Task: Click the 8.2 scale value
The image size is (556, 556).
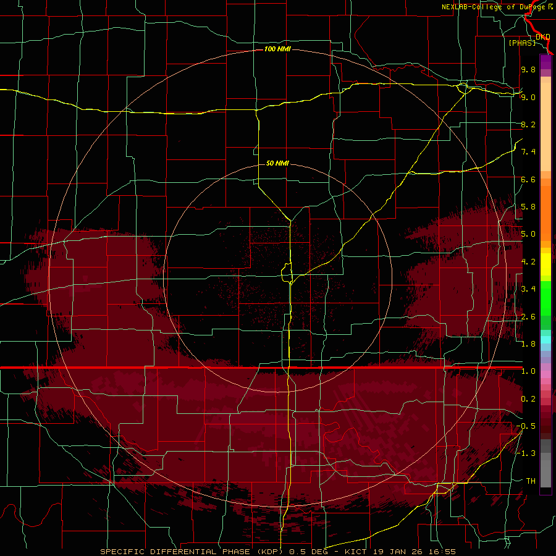Action: (x=528, y=124)
